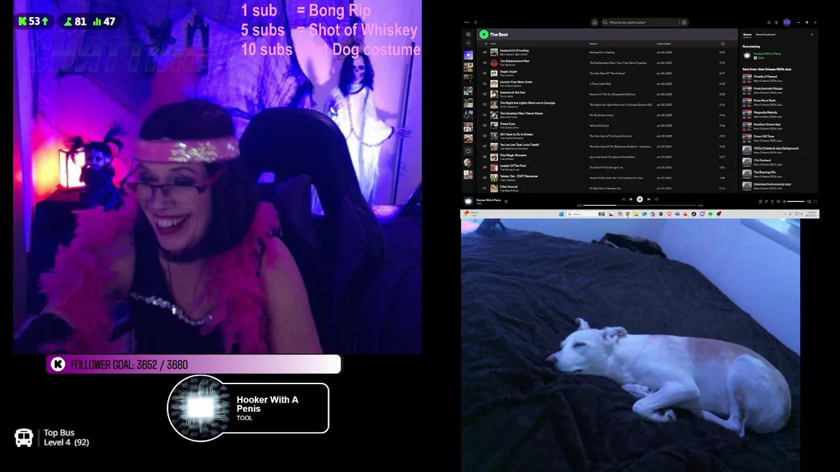Viewport: 840px width, 472px height.
Task: Open Spotify three-dots main menu
Action: 467,22
